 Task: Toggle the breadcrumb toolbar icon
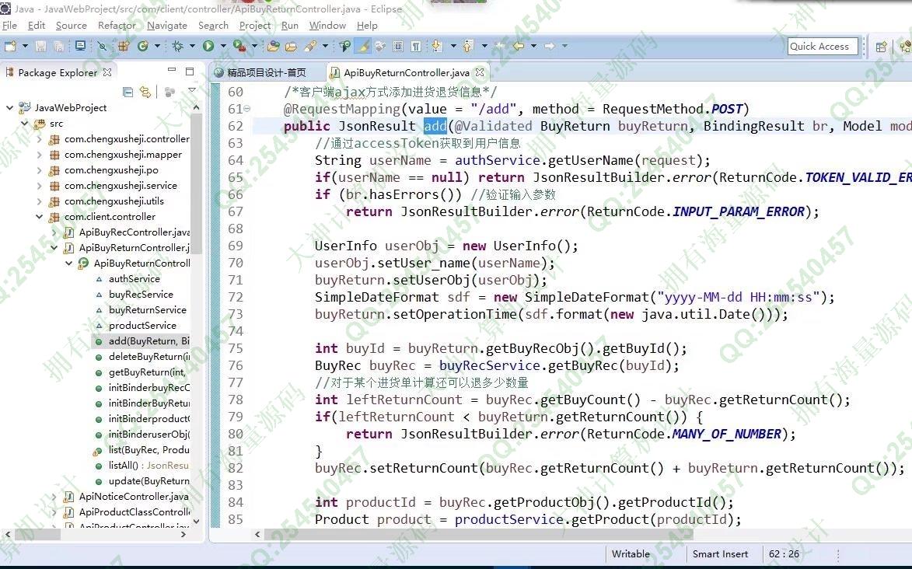[x=345, y=46]
